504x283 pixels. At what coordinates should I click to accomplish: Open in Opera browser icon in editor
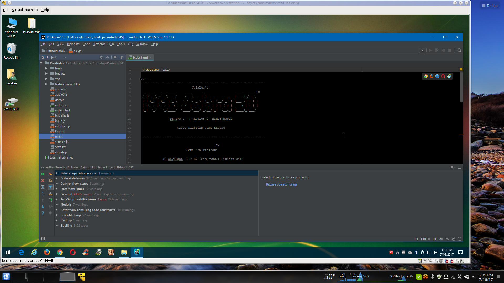[443, 76]
